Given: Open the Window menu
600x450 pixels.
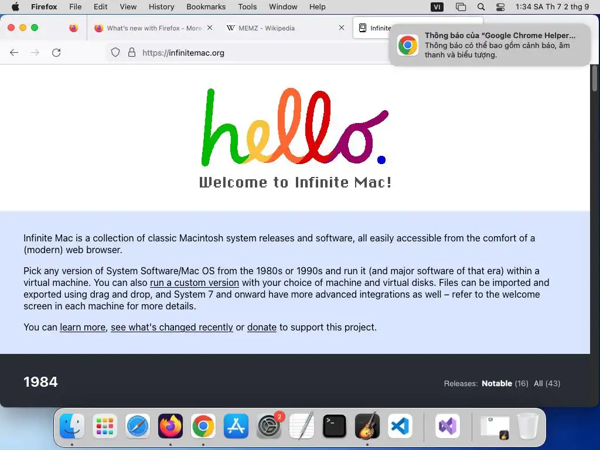Looking at the screenshot, I should [x=283, y=6].
